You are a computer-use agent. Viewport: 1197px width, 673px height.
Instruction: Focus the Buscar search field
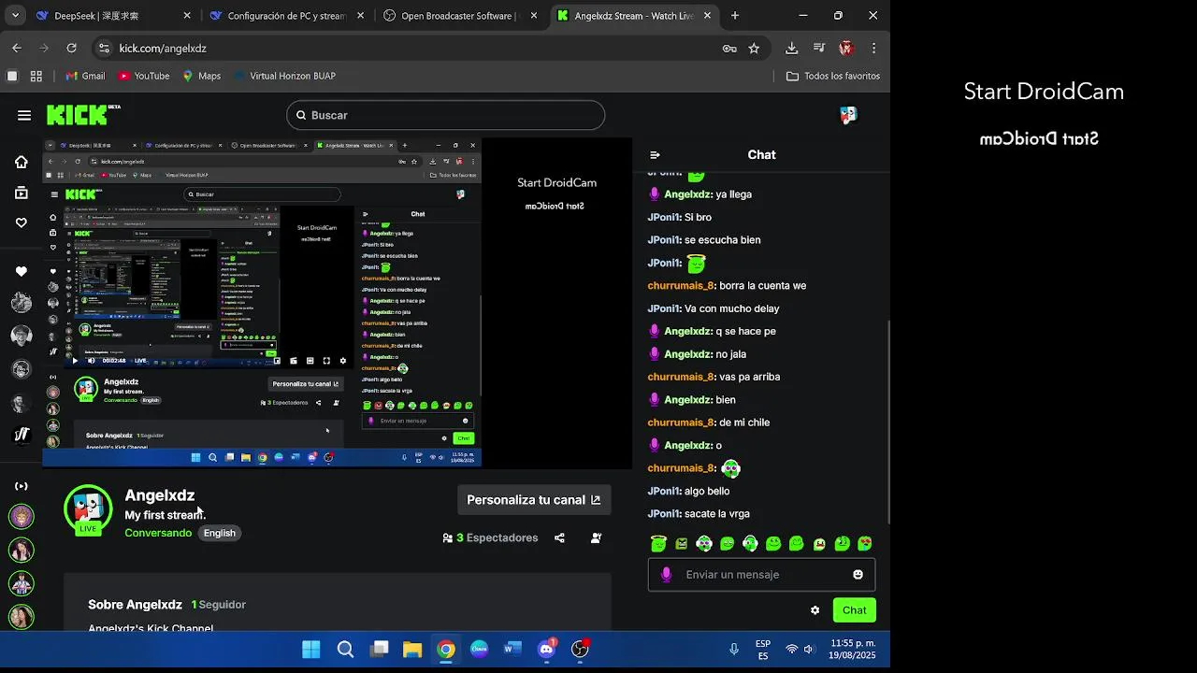click(x=445, y=115)
